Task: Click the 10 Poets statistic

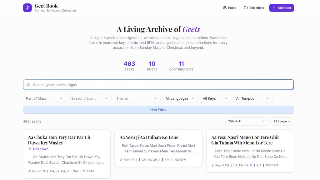Action: point(152,66)
